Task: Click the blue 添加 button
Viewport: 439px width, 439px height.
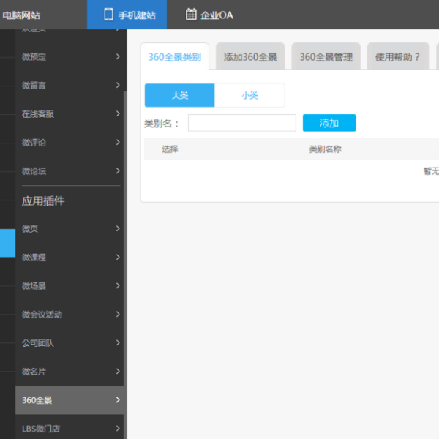Action: pyautogui.click(x=329, y=123)
